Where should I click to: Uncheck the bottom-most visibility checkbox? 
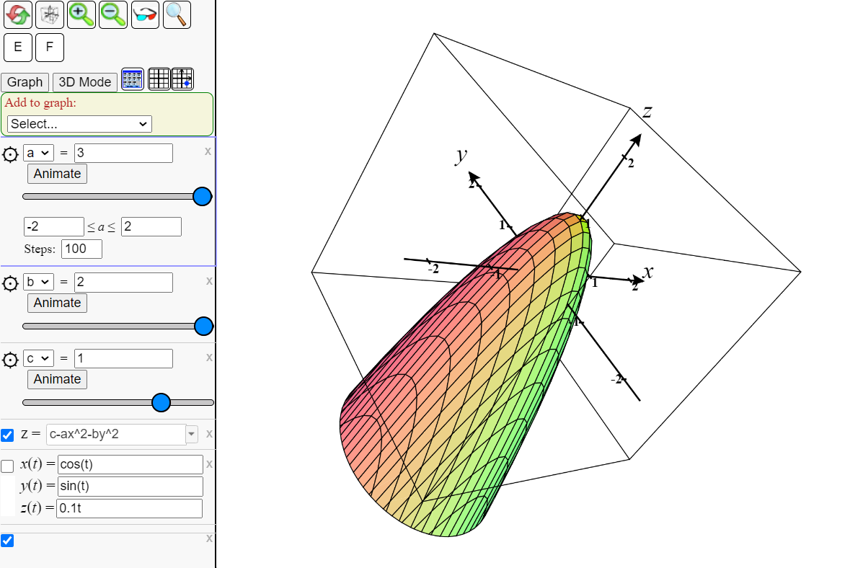(7, 540)
